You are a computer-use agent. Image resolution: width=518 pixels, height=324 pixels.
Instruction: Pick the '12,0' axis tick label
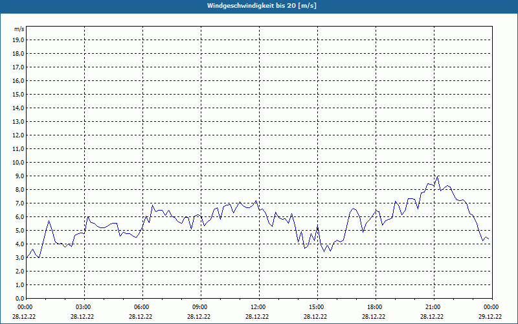pos(19,135)
